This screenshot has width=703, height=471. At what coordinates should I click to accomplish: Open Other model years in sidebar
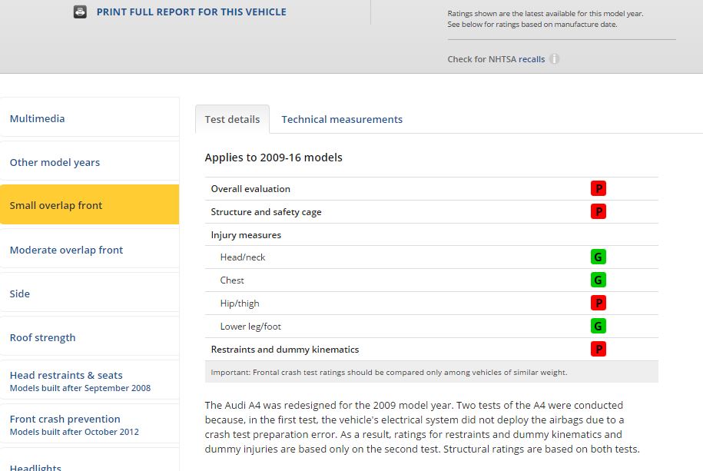pos(90,162)
